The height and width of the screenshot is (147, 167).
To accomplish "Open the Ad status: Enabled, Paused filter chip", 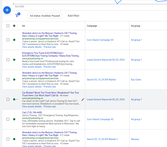I will pyautogui.click(x=45, y=16).
